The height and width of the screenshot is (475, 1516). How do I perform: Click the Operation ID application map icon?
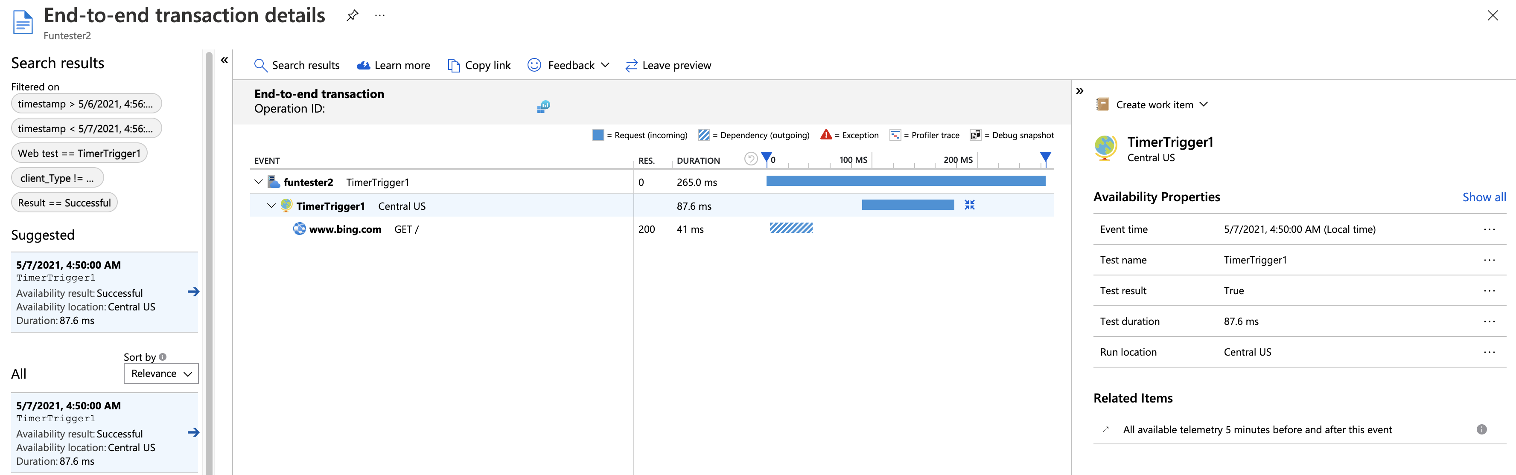[542, 107]
